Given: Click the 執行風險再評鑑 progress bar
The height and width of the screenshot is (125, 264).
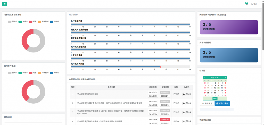Looking at the screenshot, I should coord(130,67).
